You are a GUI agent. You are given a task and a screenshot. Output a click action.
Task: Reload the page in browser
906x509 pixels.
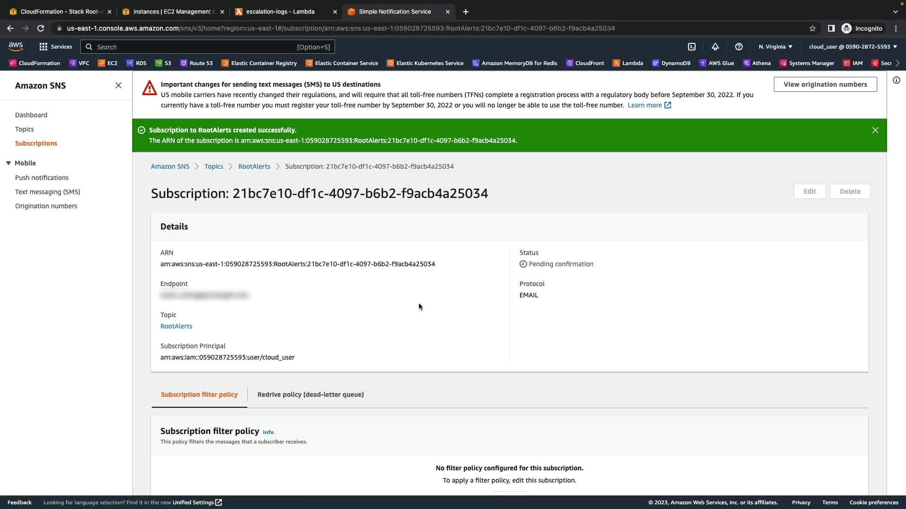tap(41, 28)
